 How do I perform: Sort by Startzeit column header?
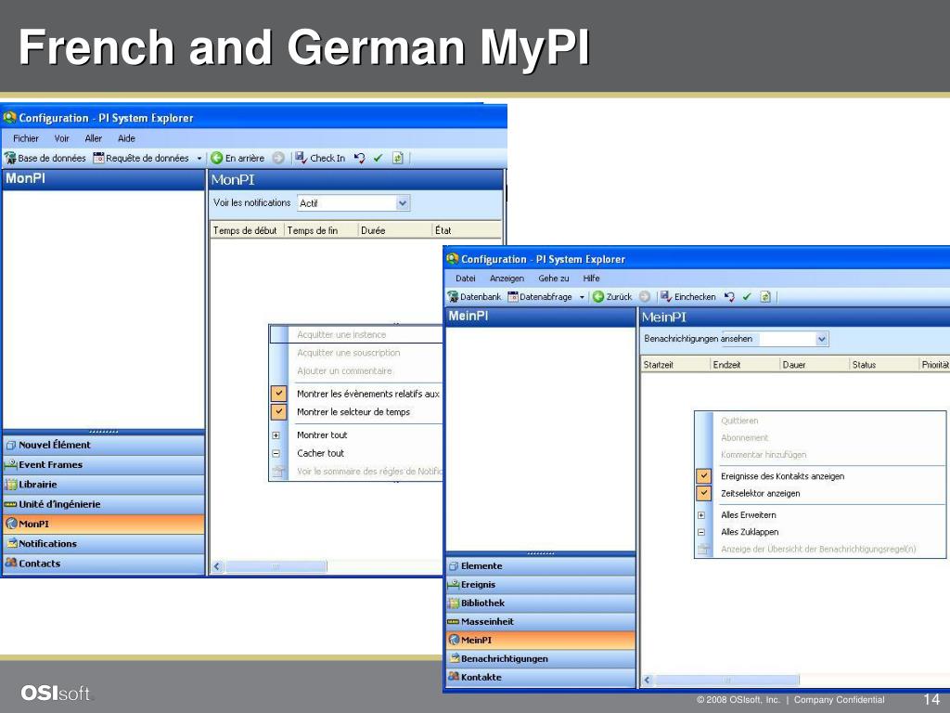tap(675, 364)
